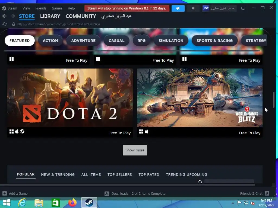Select the FEATURED genre pill
Image resolution: width=278 pixels, height=208 pixels.
[x=20, y=41]
